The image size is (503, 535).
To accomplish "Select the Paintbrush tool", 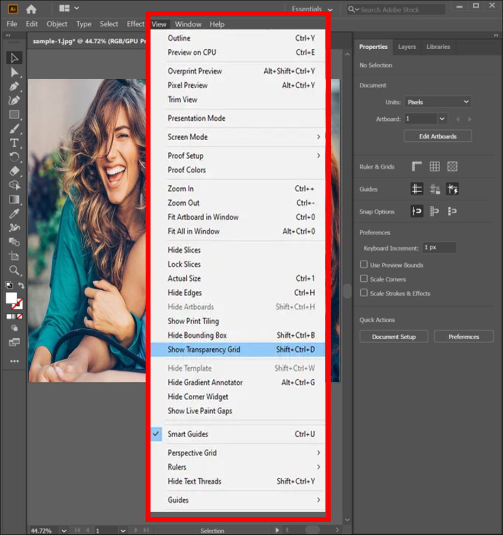I will [14, 129].
